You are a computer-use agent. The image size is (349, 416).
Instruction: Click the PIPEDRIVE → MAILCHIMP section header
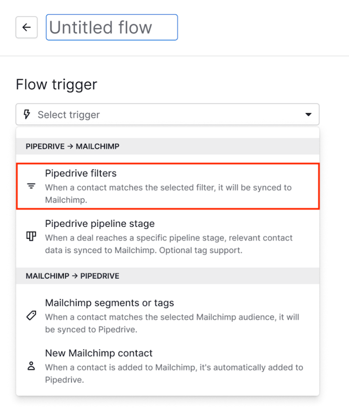click(73, 146)
